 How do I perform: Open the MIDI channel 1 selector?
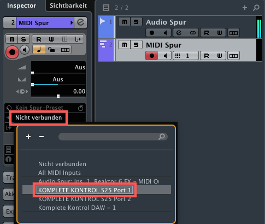coord(185,56)
